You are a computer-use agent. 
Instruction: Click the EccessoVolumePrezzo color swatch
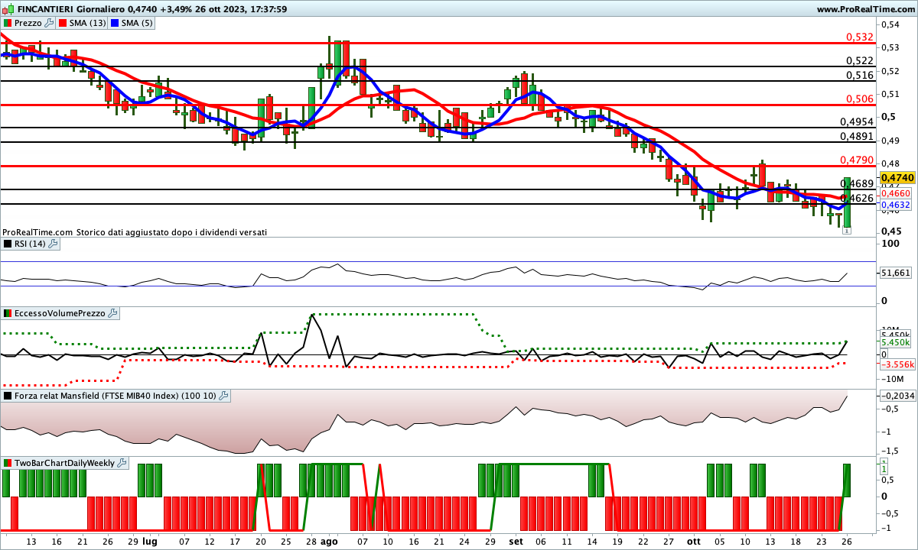click(8, 313)
